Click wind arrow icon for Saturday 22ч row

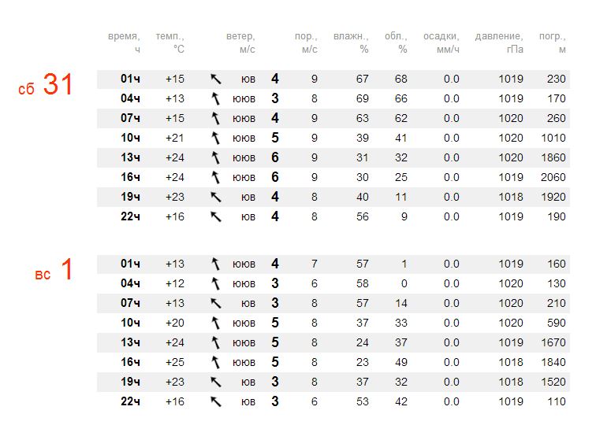[216, 216]
